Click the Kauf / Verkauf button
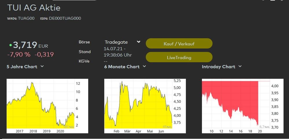Viewport: 289px width, 139px height. (179, 44)
